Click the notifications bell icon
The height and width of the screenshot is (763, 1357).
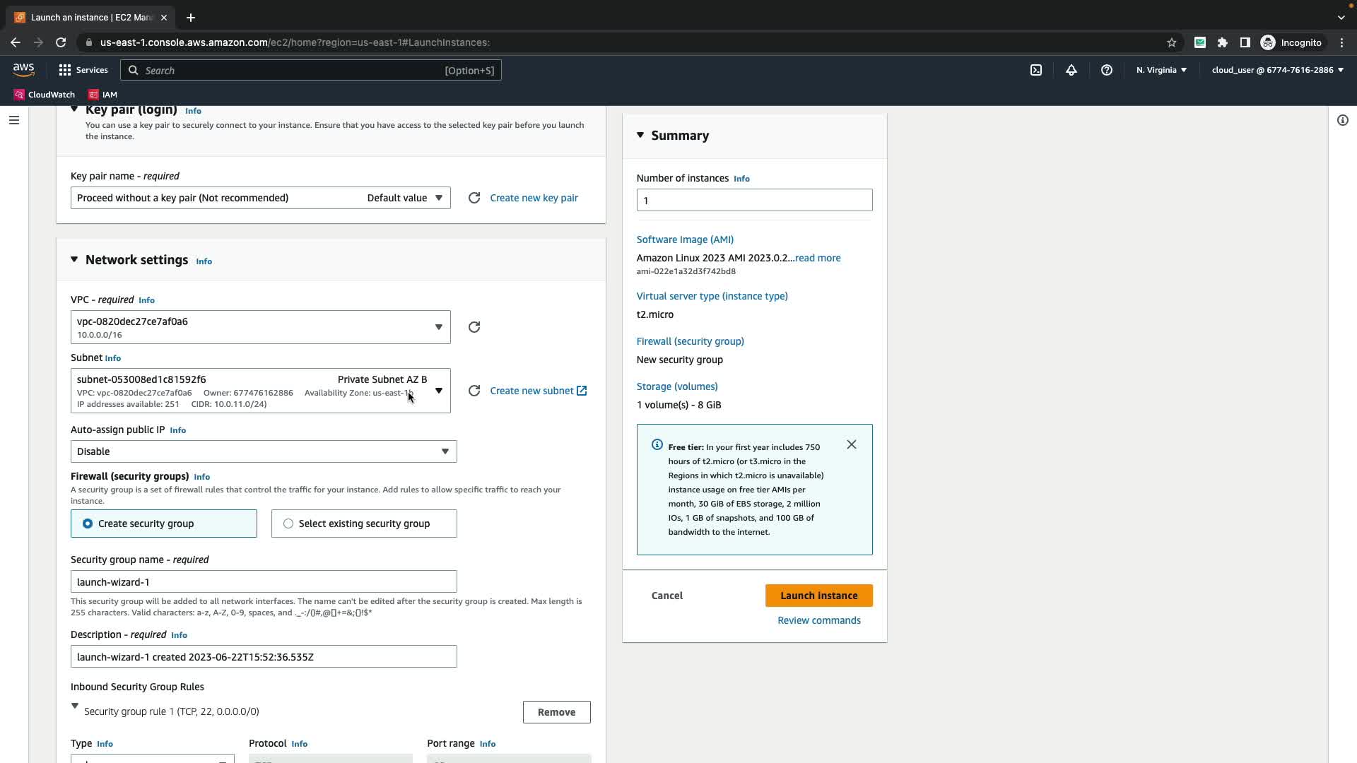(1071, 70)
